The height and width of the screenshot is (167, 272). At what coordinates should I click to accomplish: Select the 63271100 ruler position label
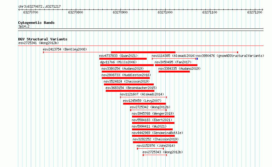pos(210,12)
